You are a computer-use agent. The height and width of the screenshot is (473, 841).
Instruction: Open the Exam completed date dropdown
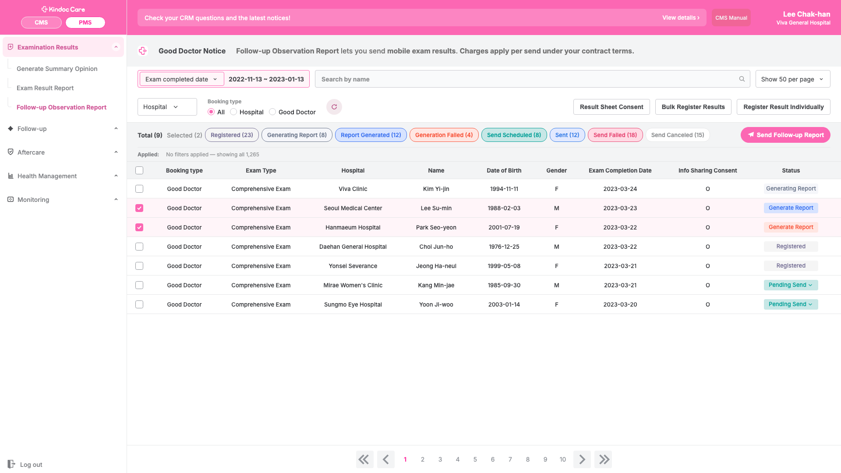[182, 79]
